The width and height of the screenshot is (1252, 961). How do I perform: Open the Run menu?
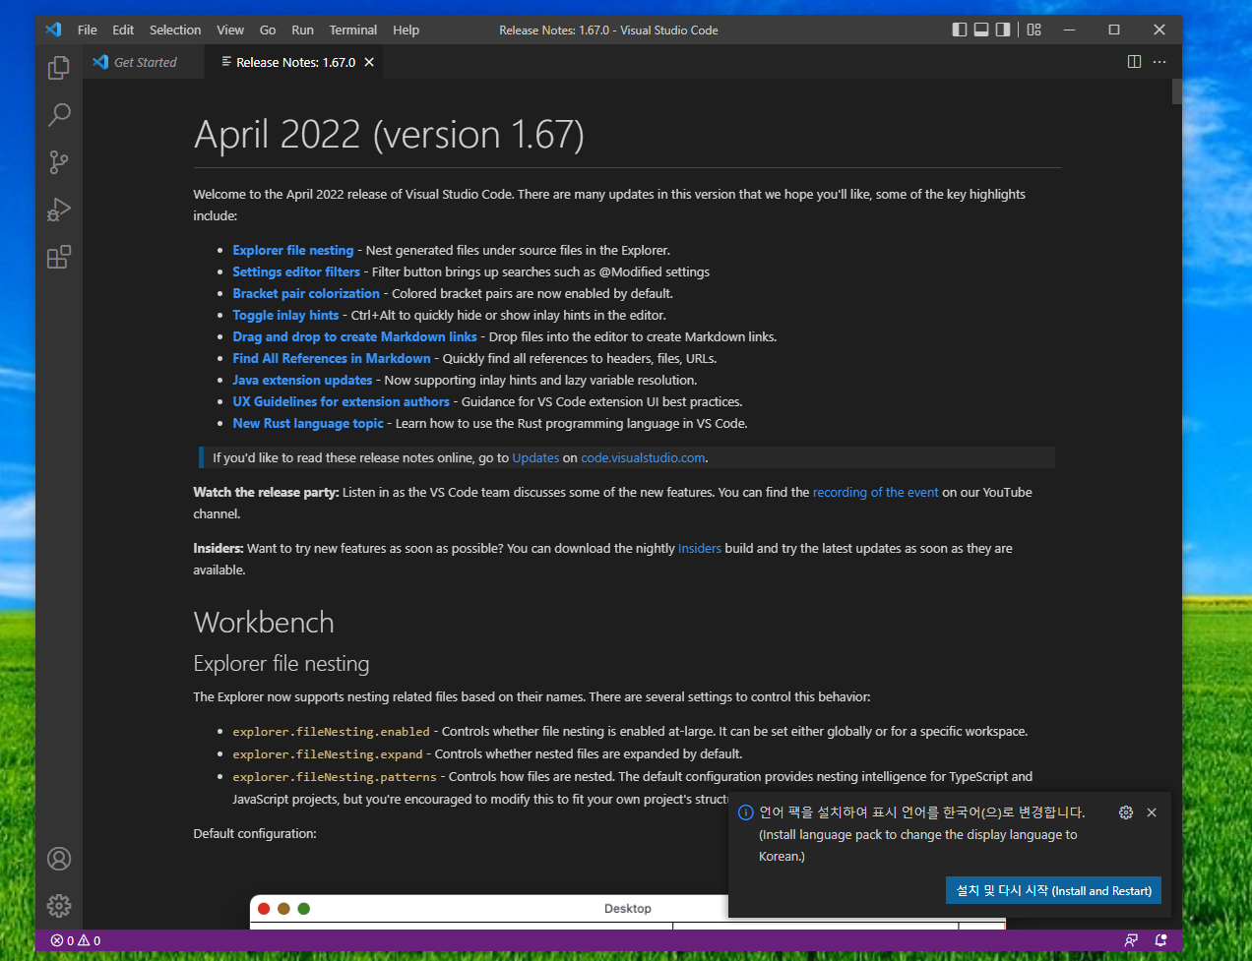303,30
